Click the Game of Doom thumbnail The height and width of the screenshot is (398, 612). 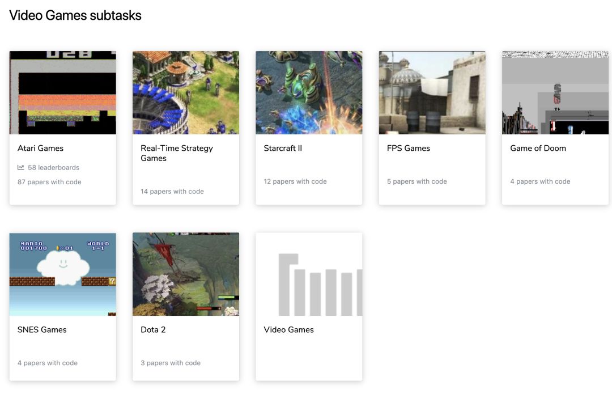tap(555, 92)
